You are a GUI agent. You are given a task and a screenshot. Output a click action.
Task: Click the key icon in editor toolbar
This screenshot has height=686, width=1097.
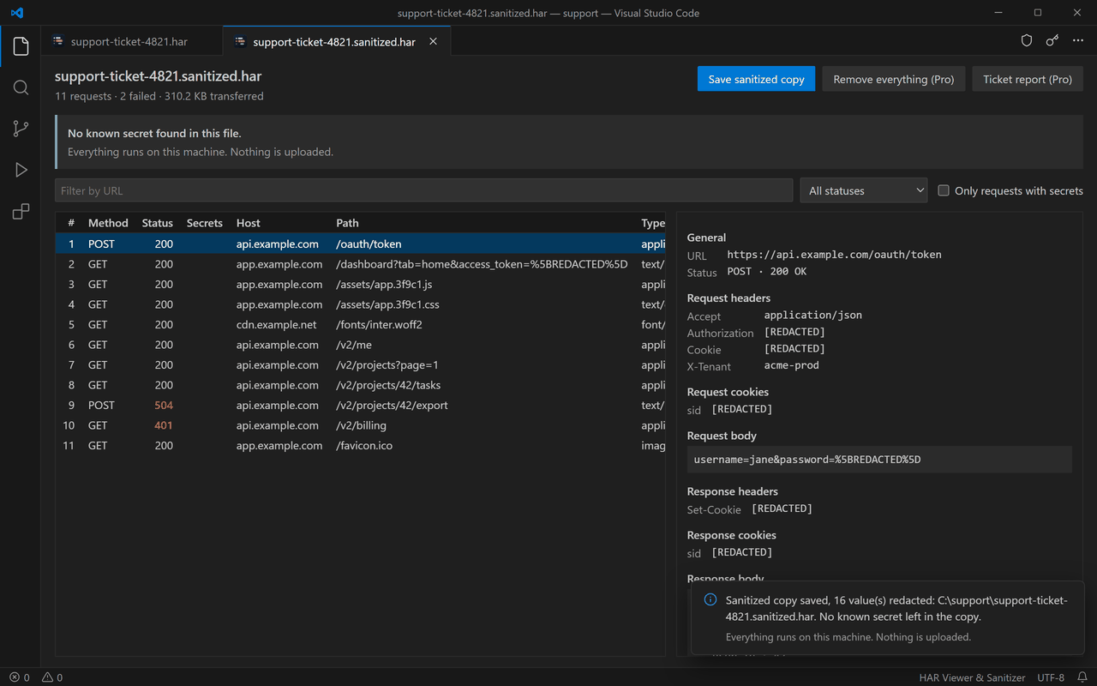point(1052,41)
